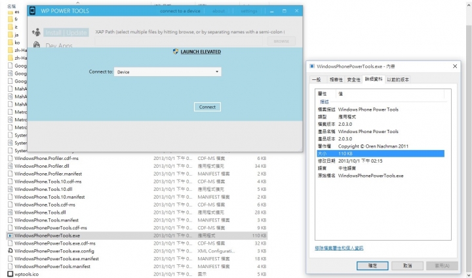The width and height of the screenshot is (472, 278).
Task: Switch to the 詳細資料 tab in properties
Action: coord(374,79)
